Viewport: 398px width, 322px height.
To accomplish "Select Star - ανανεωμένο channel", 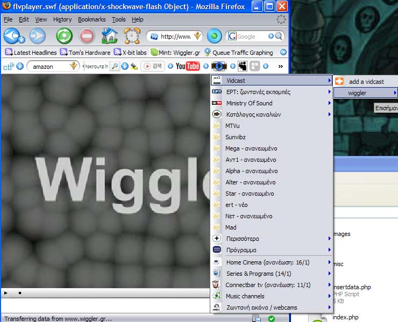I will [x=272, y=194].
